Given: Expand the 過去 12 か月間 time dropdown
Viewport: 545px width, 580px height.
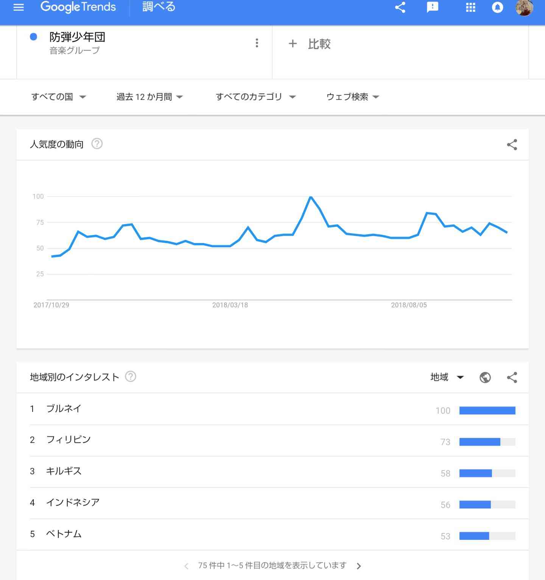Looking at the screenshot, I should click(x=150, y=97).
